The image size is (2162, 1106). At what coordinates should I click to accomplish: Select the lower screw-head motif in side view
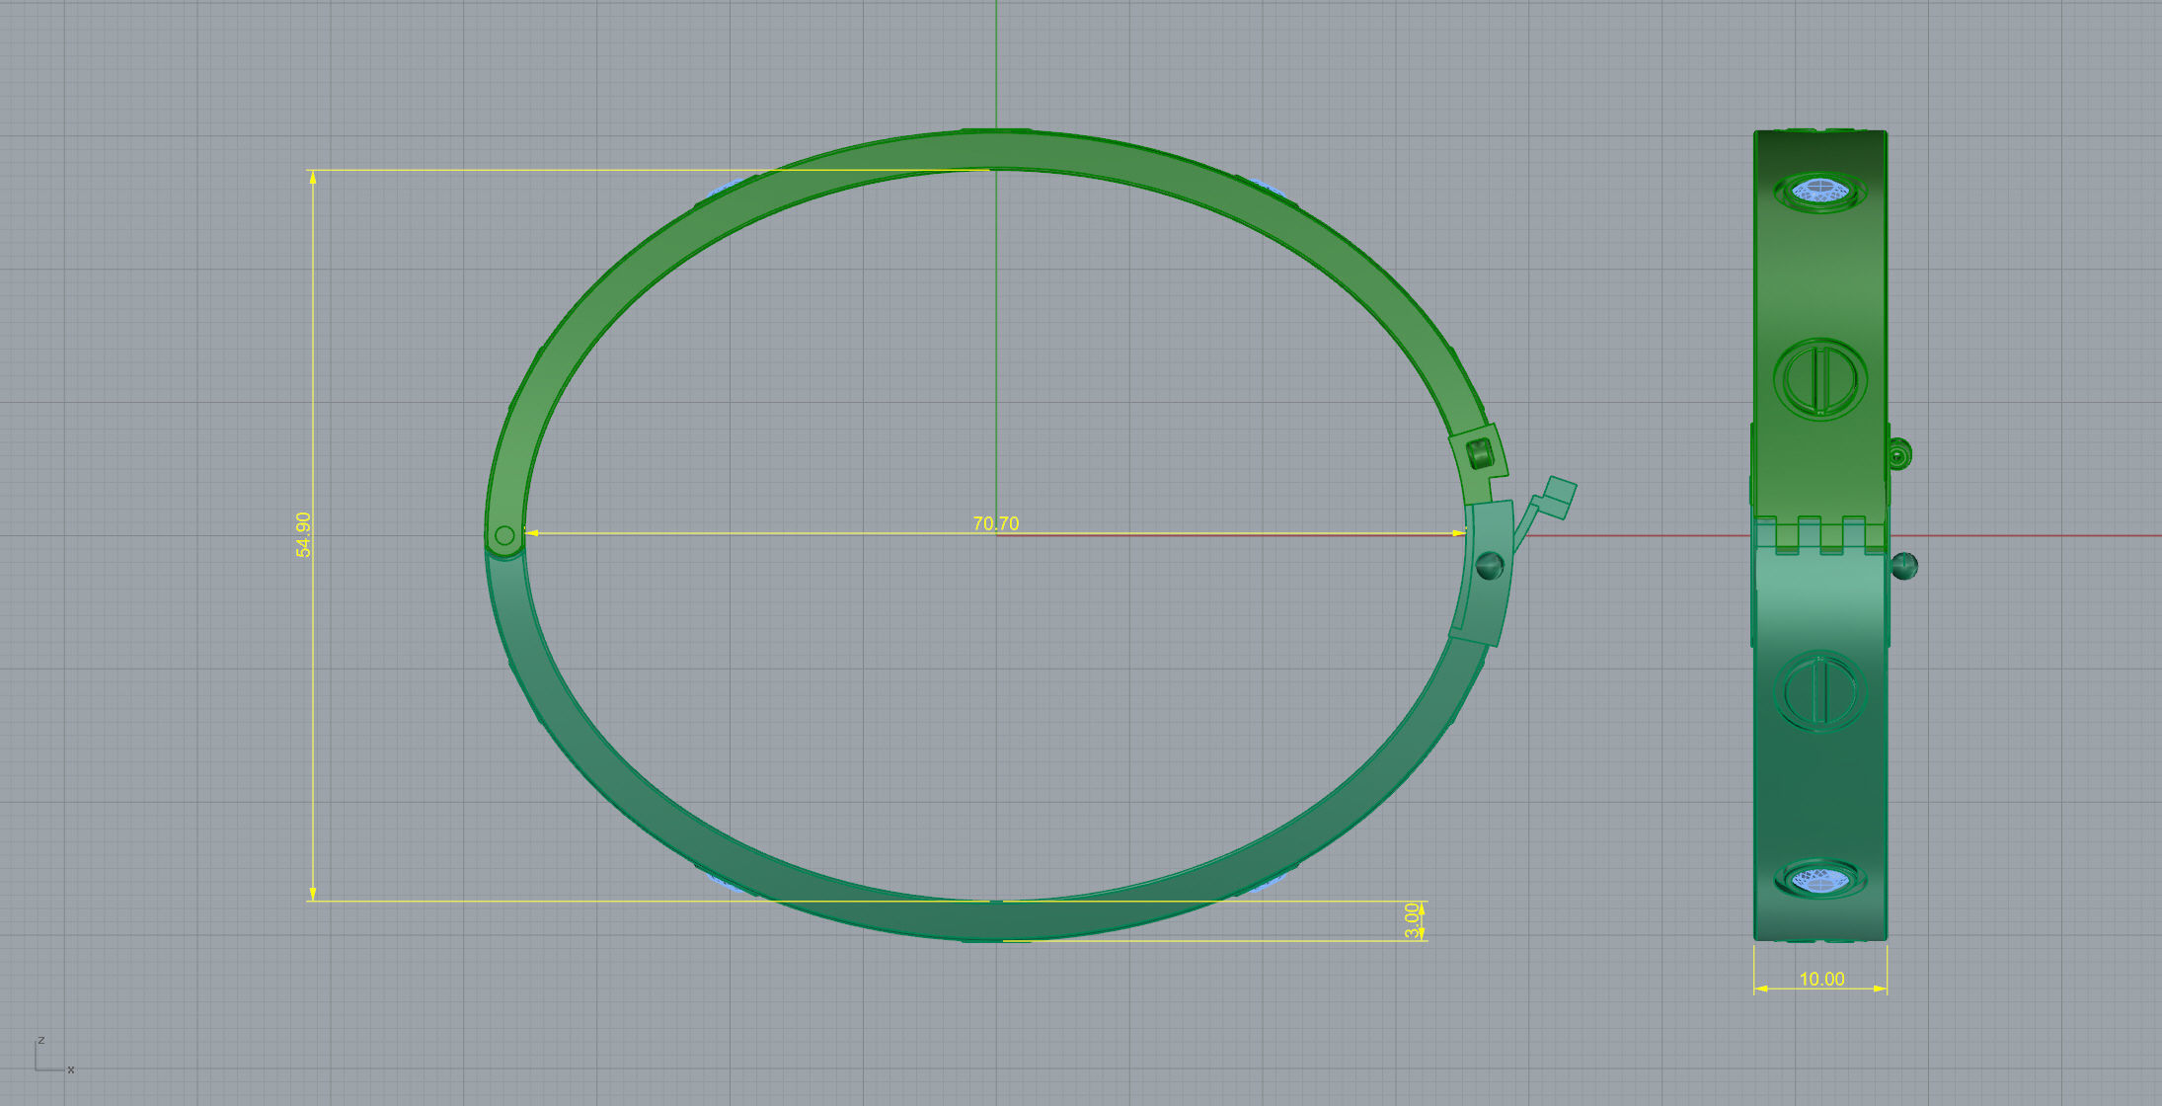tap(1820, 691)
